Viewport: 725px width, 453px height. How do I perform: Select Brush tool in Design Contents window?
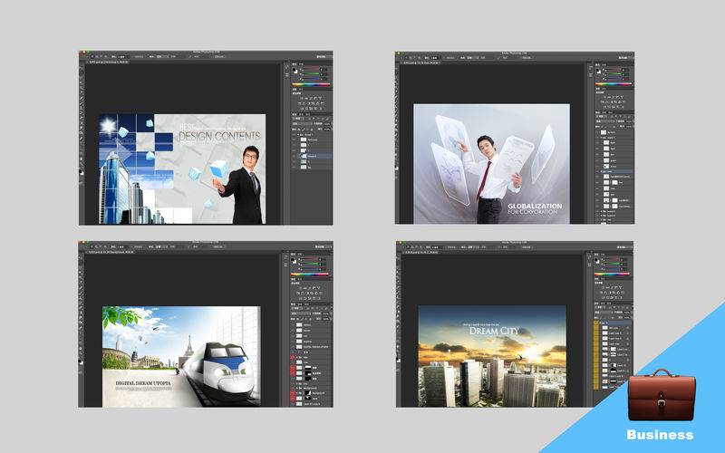82,101
